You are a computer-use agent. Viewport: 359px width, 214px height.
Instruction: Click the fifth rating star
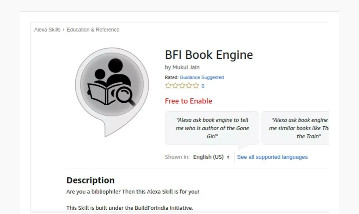196,86
